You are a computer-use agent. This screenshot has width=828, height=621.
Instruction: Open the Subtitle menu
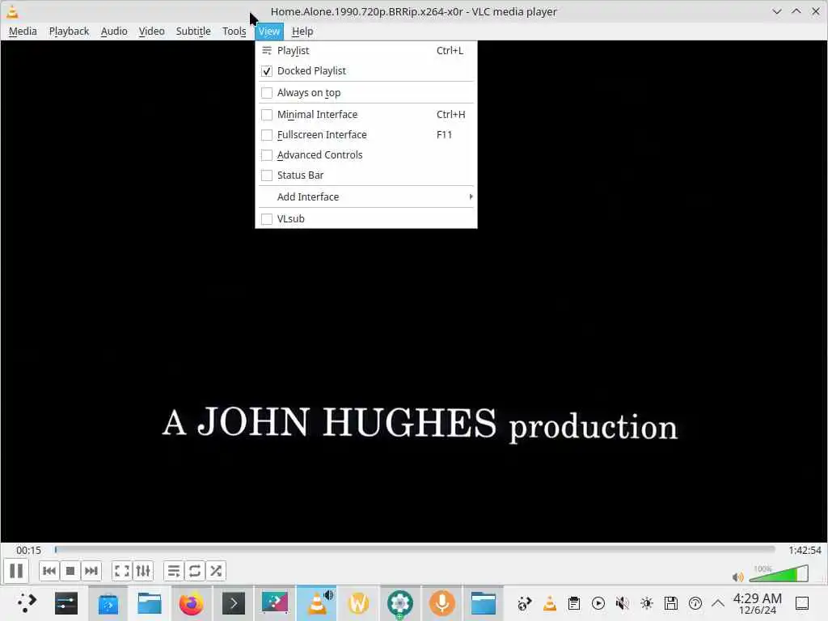pos(193,32)
